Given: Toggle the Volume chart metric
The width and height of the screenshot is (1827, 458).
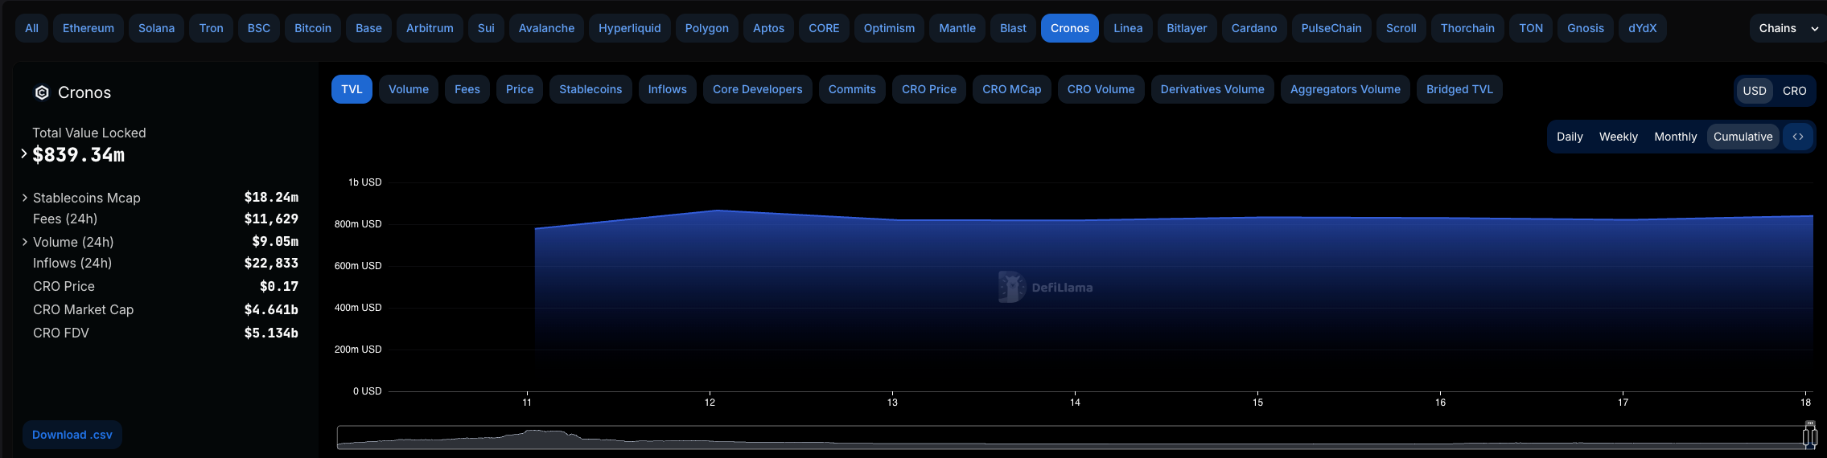Looking at the screenshot, I should pos(409,89).
